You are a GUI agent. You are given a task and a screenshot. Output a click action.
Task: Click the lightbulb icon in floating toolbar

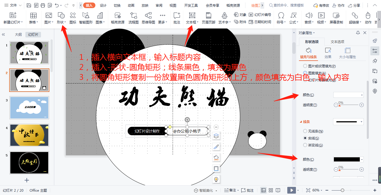[x=216, y=179]
